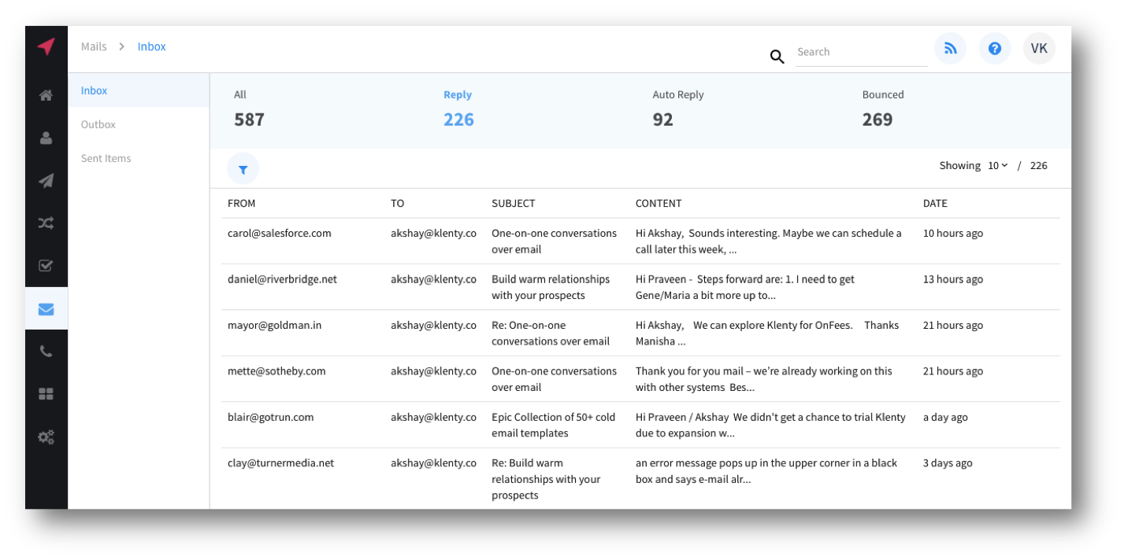Toggle the inbox filter funnel button

point(243,168)
